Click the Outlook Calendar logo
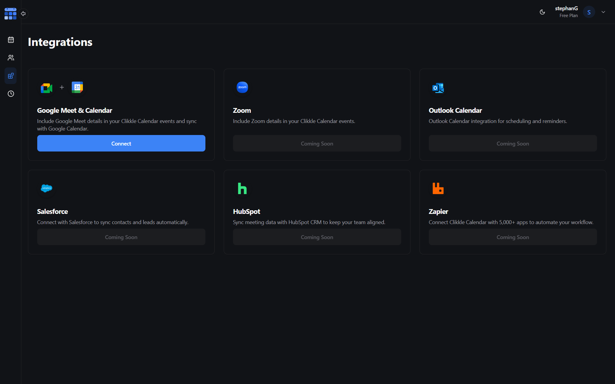The height and width of the screenshot is (384, 615). tap(438, 88)
